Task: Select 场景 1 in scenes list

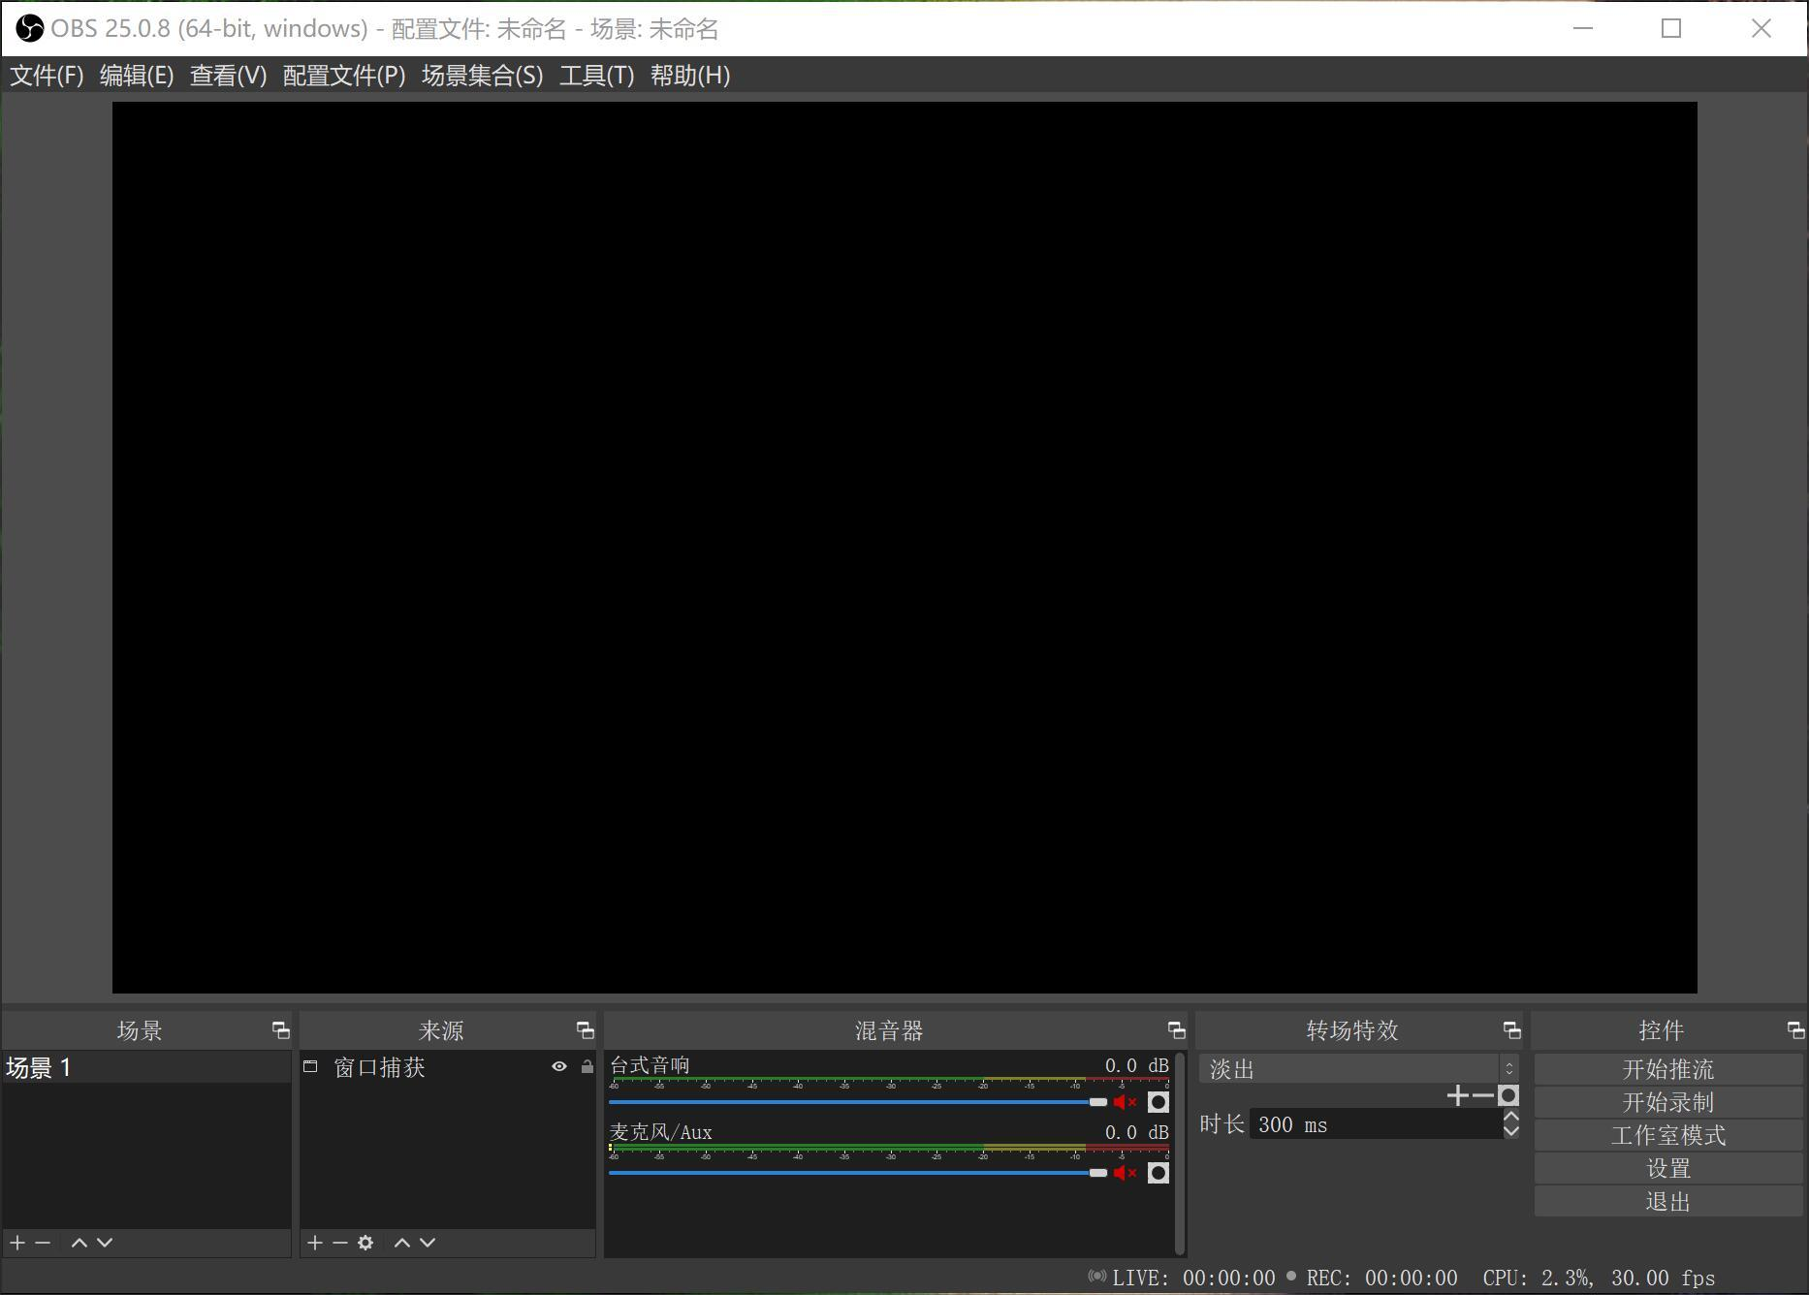Action: [x=146, y=1067]
